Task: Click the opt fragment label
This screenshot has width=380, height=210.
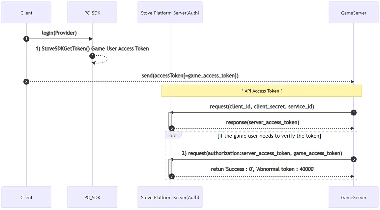Action: [173, 136]
